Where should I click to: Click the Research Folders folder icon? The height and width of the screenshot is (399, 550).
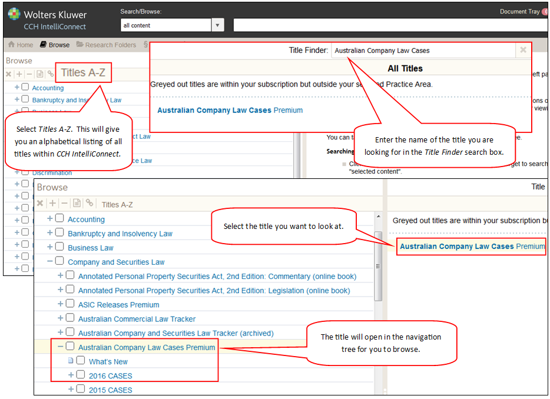(x=80, y=45)
